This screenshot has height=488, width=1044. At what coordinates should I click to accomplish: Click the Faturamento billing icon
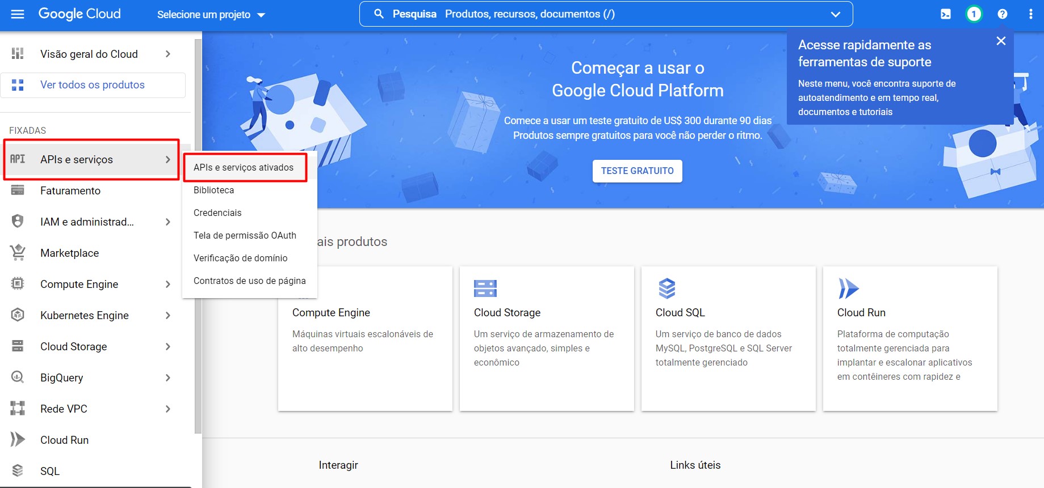tap(18, 190)
